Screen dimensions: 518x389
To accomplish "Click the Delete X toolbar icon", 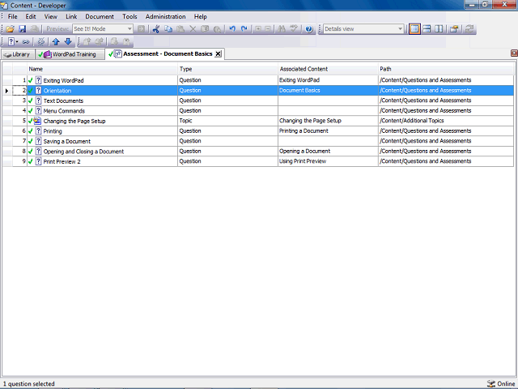I will click(193, 29).
